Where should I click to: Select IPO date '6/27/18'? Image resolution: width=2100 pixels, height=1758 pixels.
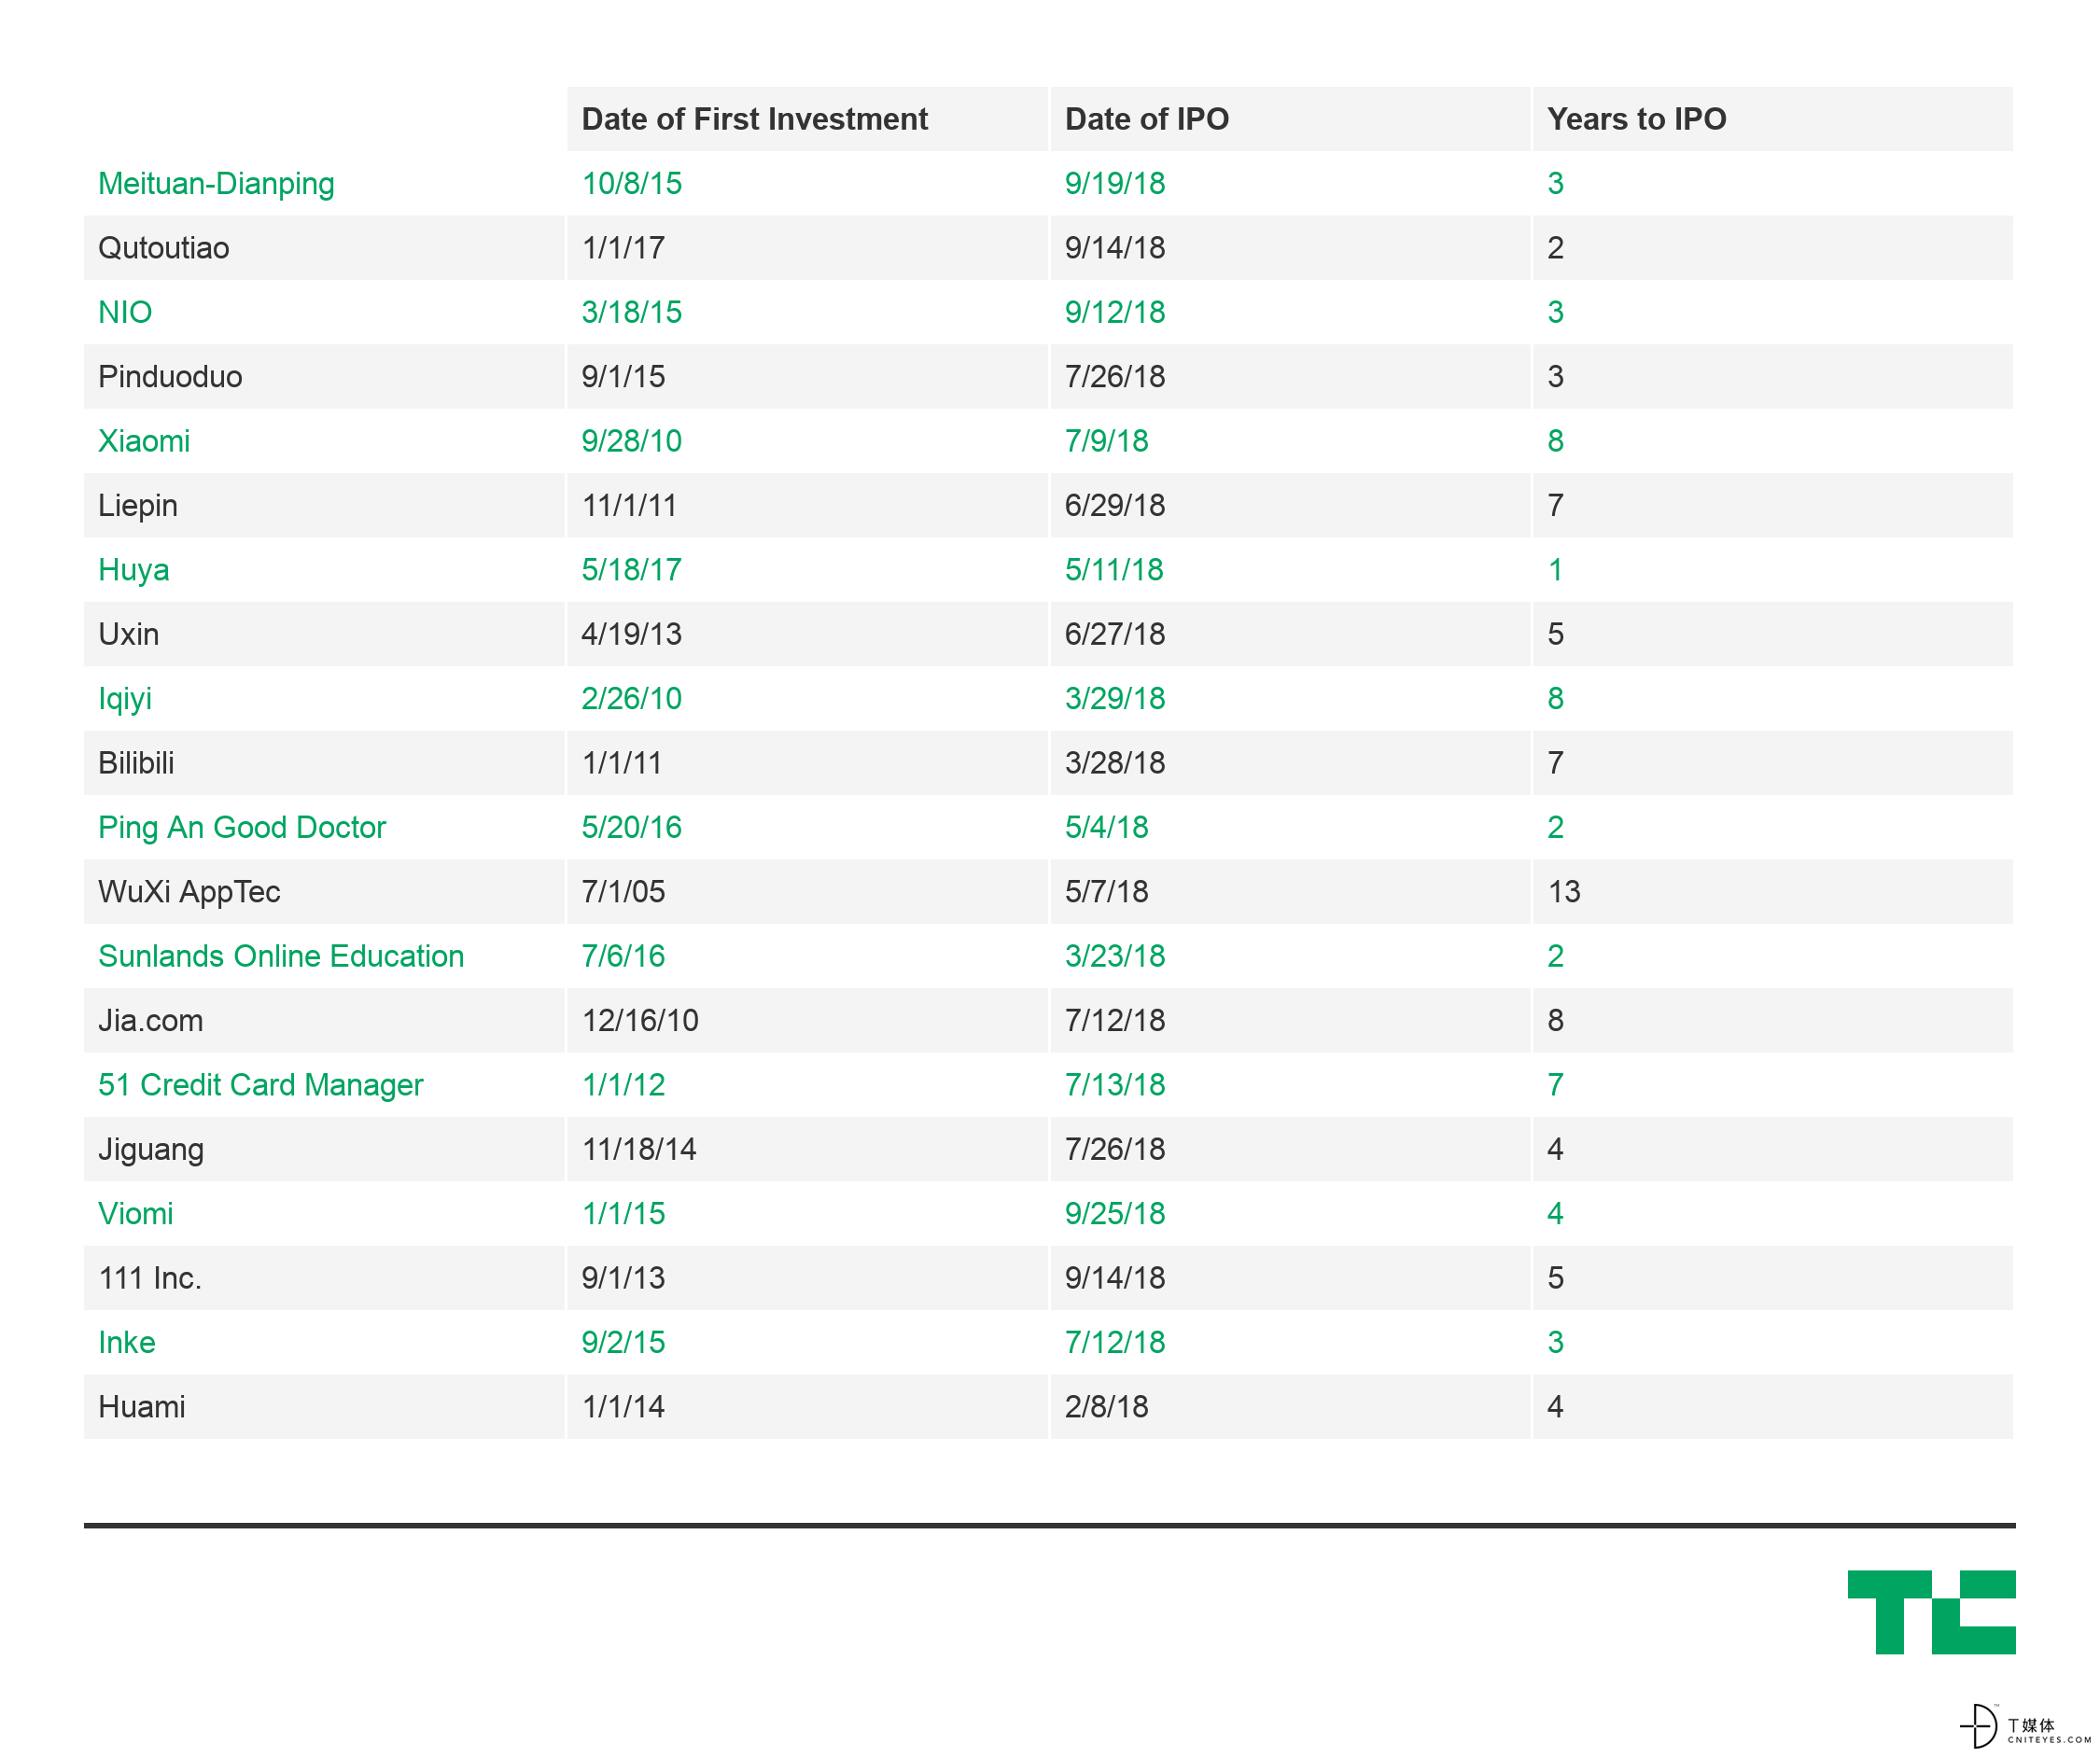1114,634
